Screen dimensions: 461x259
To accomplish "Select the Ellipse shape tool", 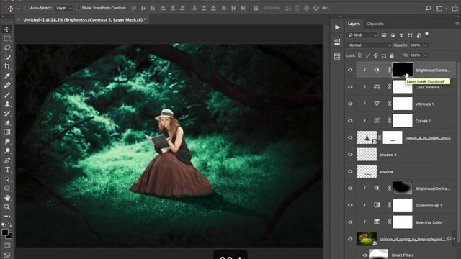I will pyautogui.click(x=7, y=188).
